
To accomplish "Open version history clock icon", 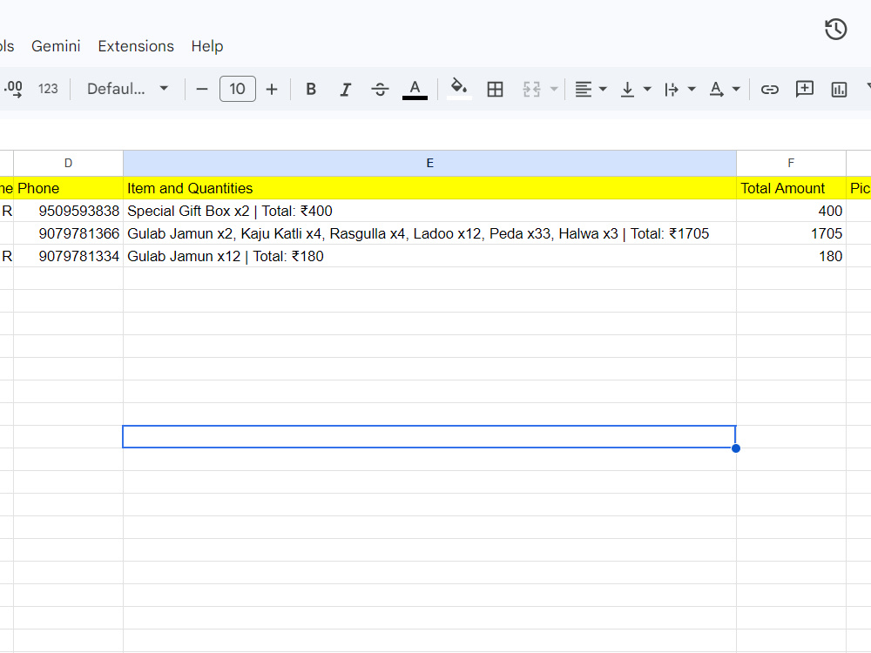I will (x=835, y=30).
